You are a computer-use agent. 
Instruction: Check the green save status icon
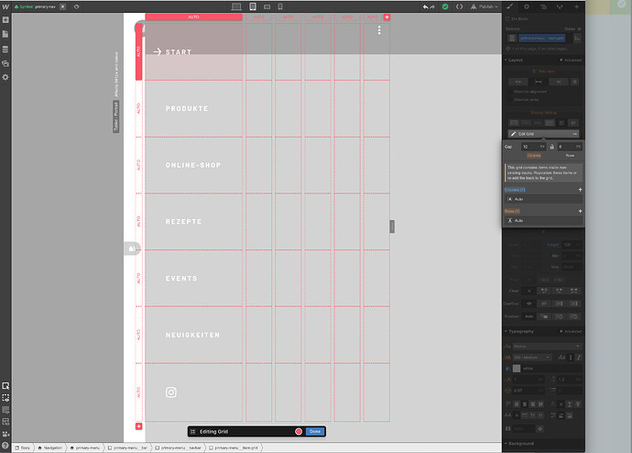click(x=445, y=6)
